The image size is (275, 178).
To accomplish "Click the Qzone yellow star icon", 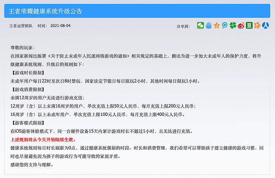I will coord(216,25).
